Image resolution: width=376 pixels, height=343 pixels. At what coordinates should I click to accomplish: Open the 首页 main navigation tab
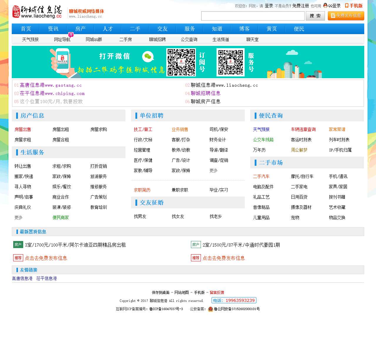[x=26, y=29]
